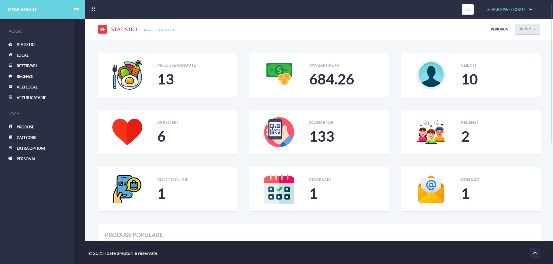The image size is (553, 264).
Task: Open LOCAL in the sidebar menu
Action: point(22,55)
